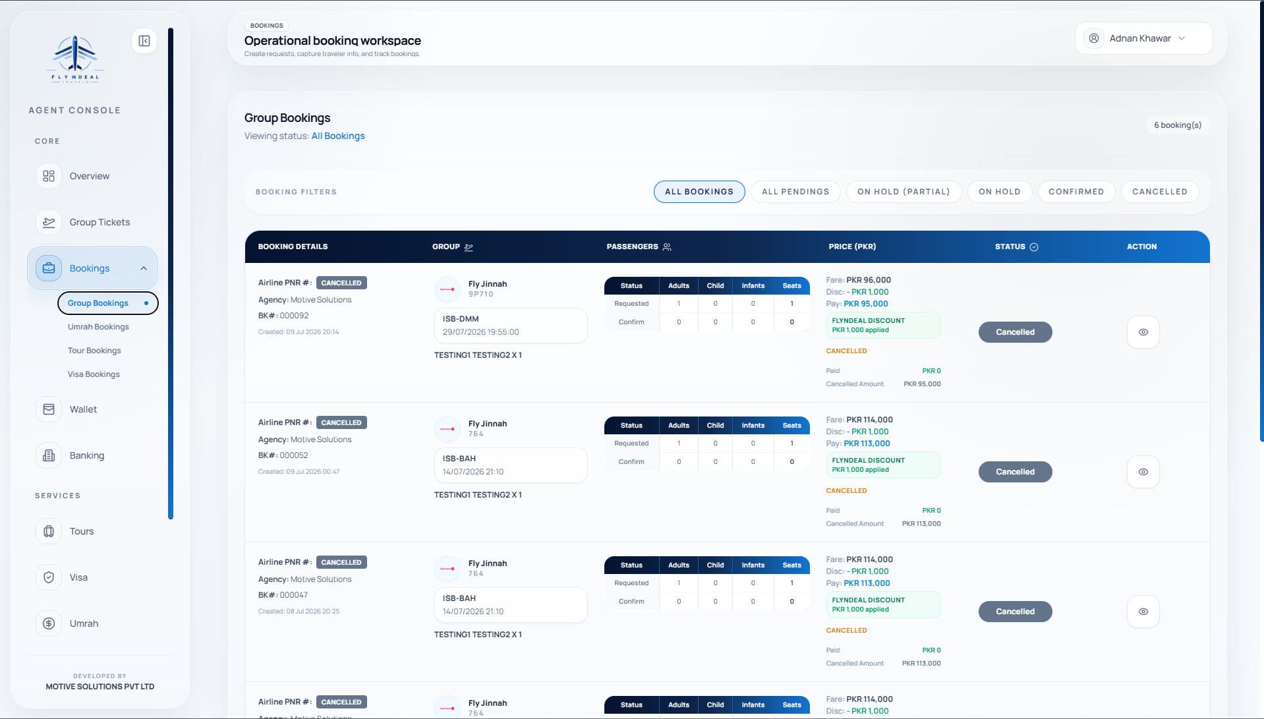Screen dimensions: 1264x719
Task: Click CANCELLED PNR badge of booking 000047
Action: [x=341, y=562]
